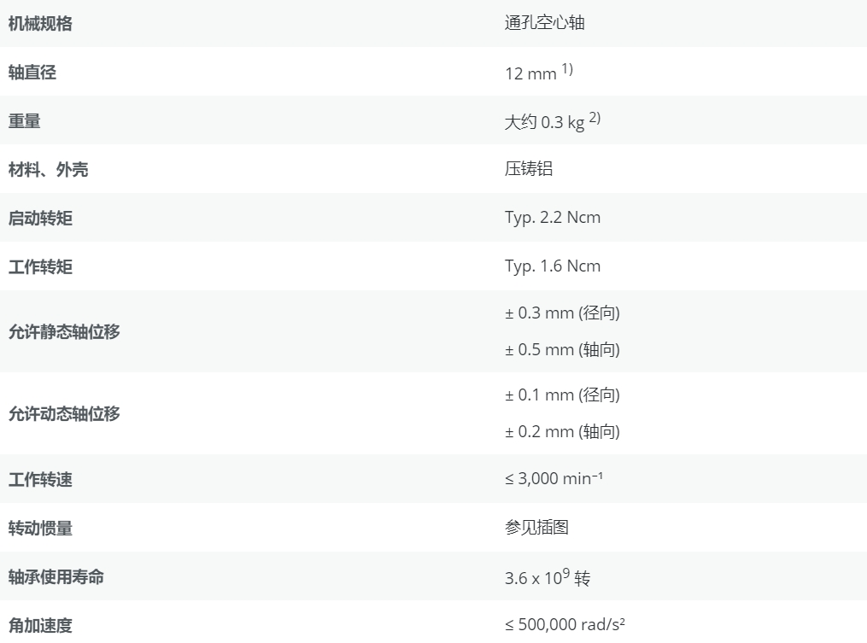Open footnote 2) beside 0.3 kg
The width and height of the screenshot is (867, 643).
[x=595, y=118]
